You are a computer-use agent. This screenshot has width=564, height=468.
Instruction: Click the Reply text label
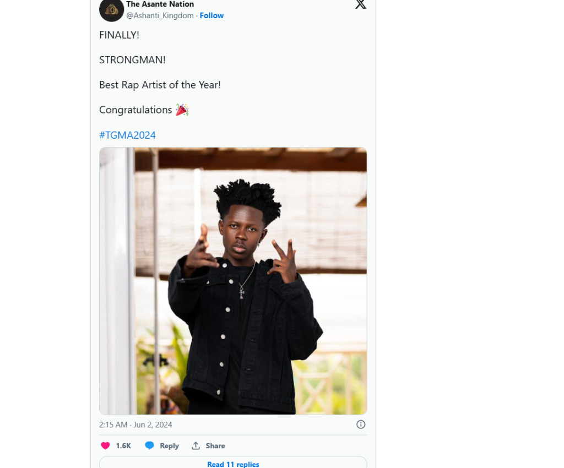169,446
